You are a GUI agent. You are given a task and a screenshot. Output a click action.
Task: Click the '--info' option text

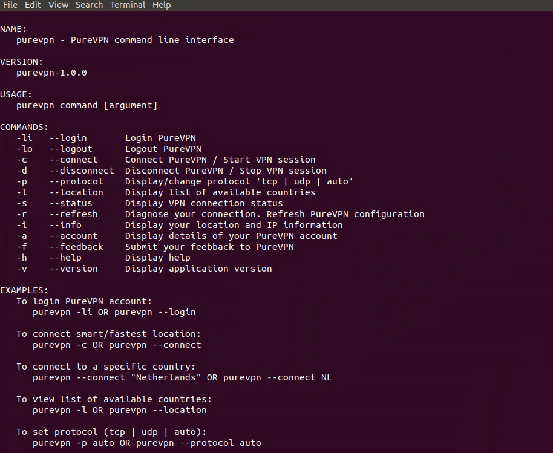click(65, 225)
